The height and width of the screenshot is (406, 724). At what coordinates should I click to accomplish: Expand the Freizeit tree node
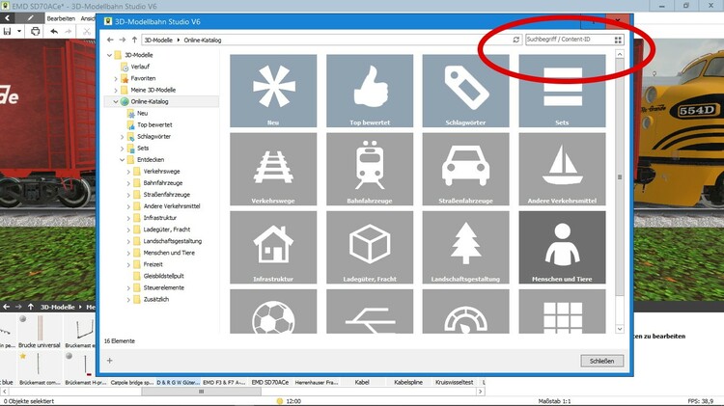[128, 264]
